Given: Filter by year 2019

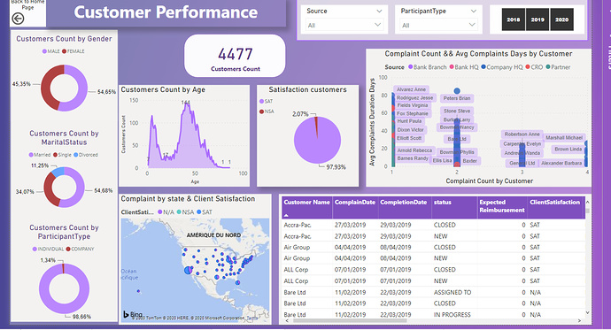Looking at the screenshot, I should point(538,19).
